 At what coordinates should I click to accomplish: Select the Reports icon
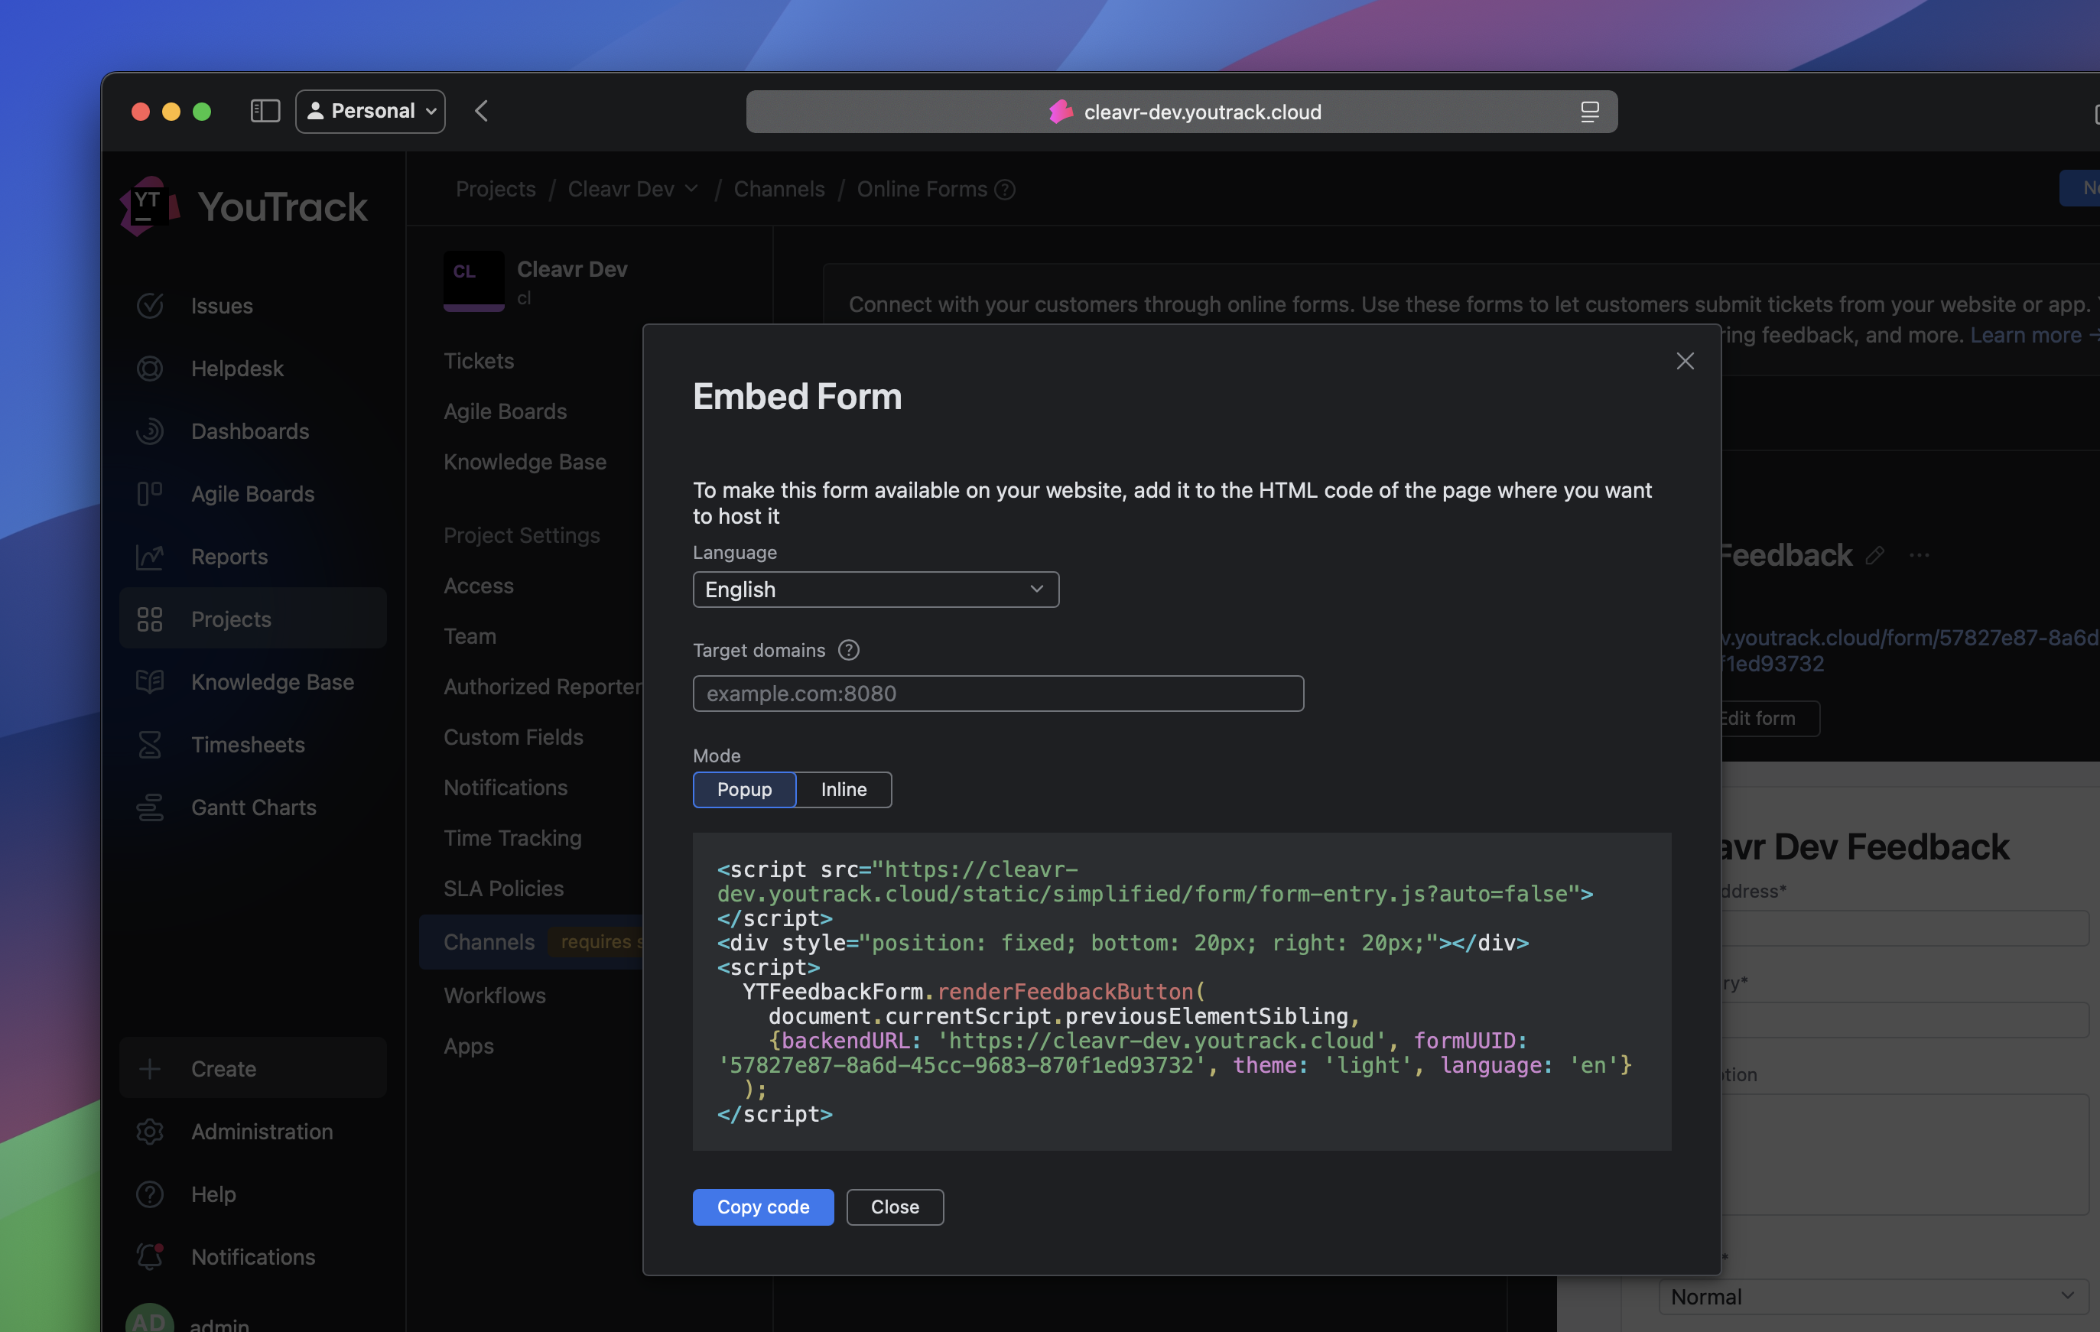point(149,556)
